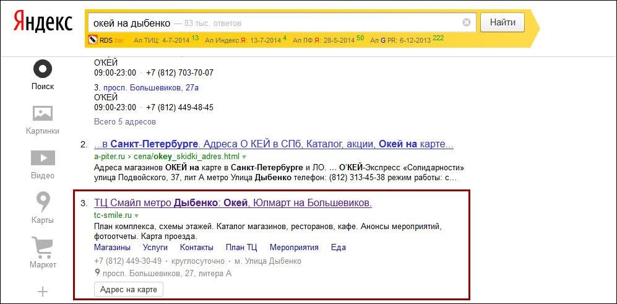The image size is (617, 304).
Task: Click the Найти search button
Action: tap(503, 22)
